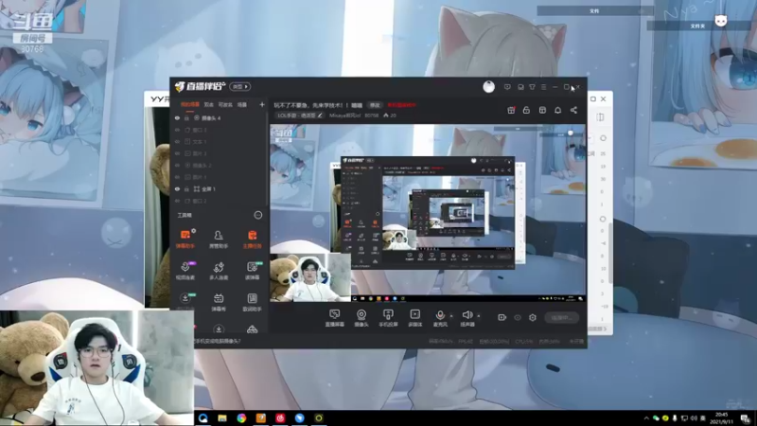The height and width of the screenshot is (426, 757).
Task: Click the search icon on taskbar
Action: (x=202, y=417)
